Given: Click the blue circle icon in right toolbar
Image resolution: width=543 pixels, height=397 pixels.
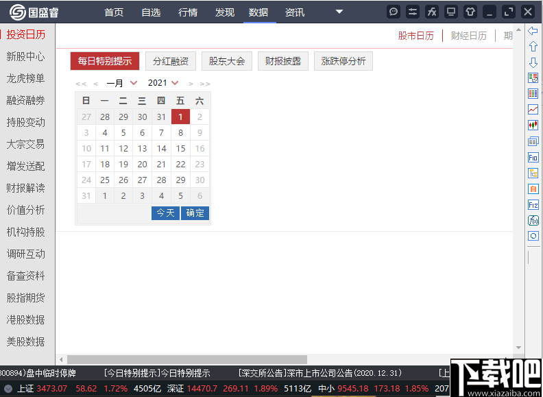Looking at the screenshot, I should pyautogui.click(x=533, y=237).
